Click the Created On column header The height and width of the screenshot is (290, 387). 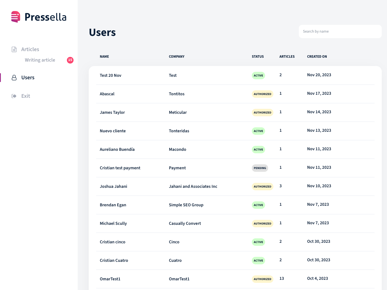tap(317, 57)
